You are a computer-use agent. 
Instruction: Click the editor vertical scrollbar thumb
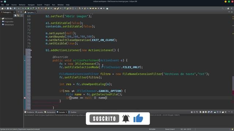[233, 83]
